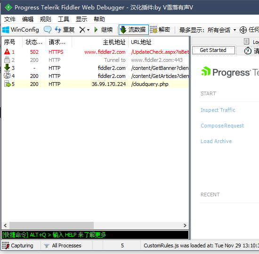Image resolution: width=259 pixels, height=254 pixels.
Task: Select the /cloudquery.php URL cell
Action: [x=150, y=84]
